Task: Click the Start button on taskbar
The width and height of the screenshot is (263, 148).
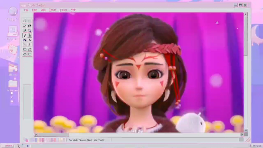Action: click(8, 146)
